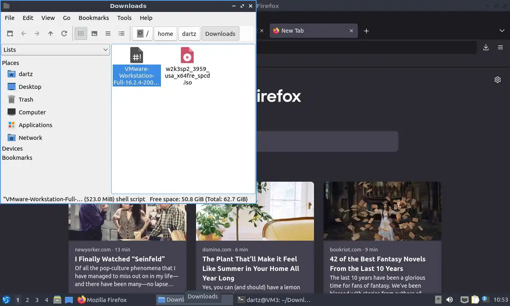Open the Help menu in file manager

[x=146, y=18]
